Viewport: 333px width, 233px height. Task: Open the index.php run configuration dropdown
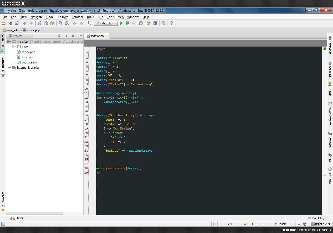coord(106,23)
